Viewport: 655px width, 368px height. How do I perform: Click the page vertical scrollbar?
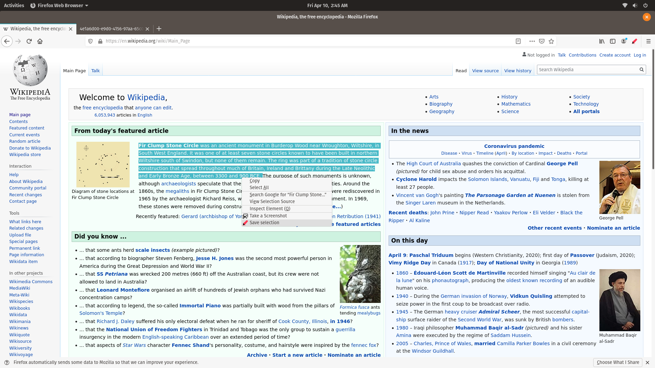653,109
